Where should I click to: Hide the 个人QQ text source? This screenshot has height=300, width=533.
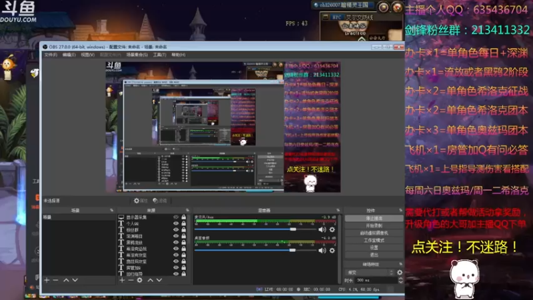pyautogui.click(x=176, y=223)
